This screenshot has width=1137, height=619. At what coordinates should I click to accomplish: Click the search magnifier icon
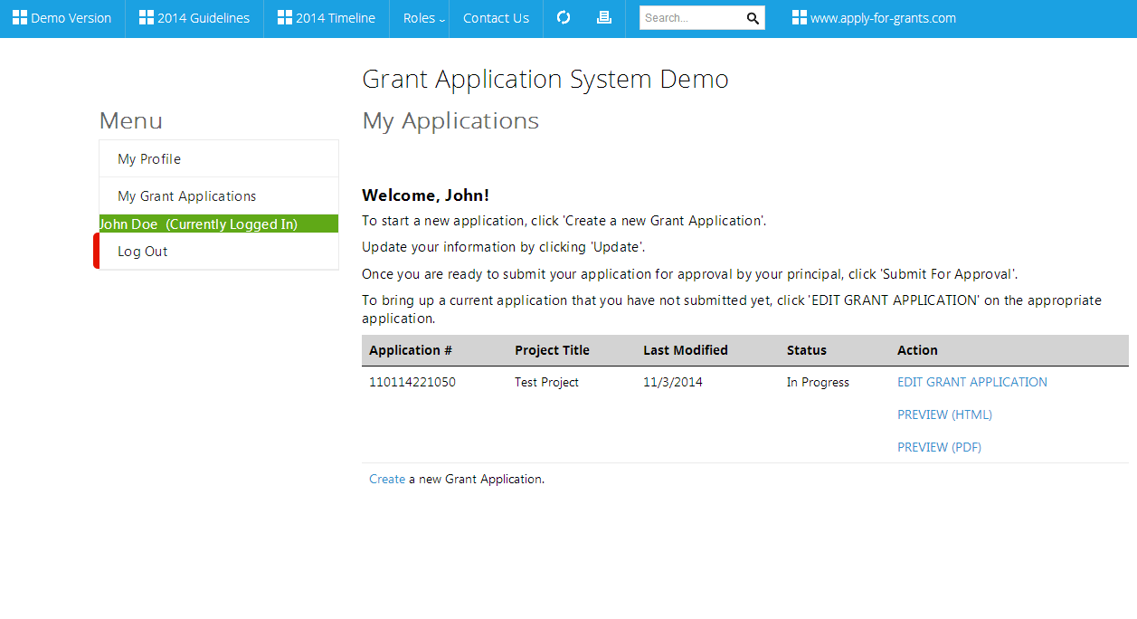753,18
